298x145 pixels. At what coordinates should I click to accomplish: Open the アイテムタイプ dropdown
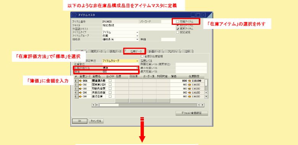[137, 32]
